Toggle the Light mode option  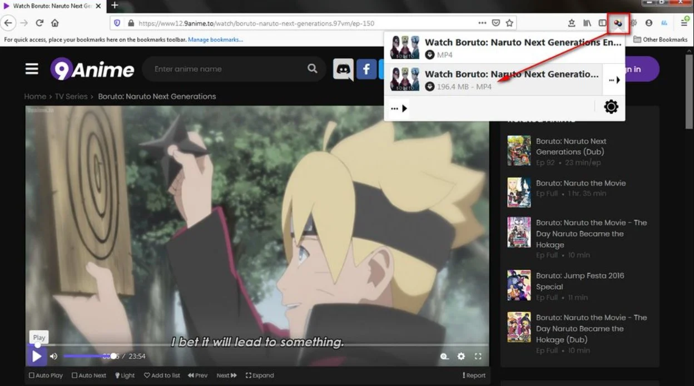click(x=125, y=375)
